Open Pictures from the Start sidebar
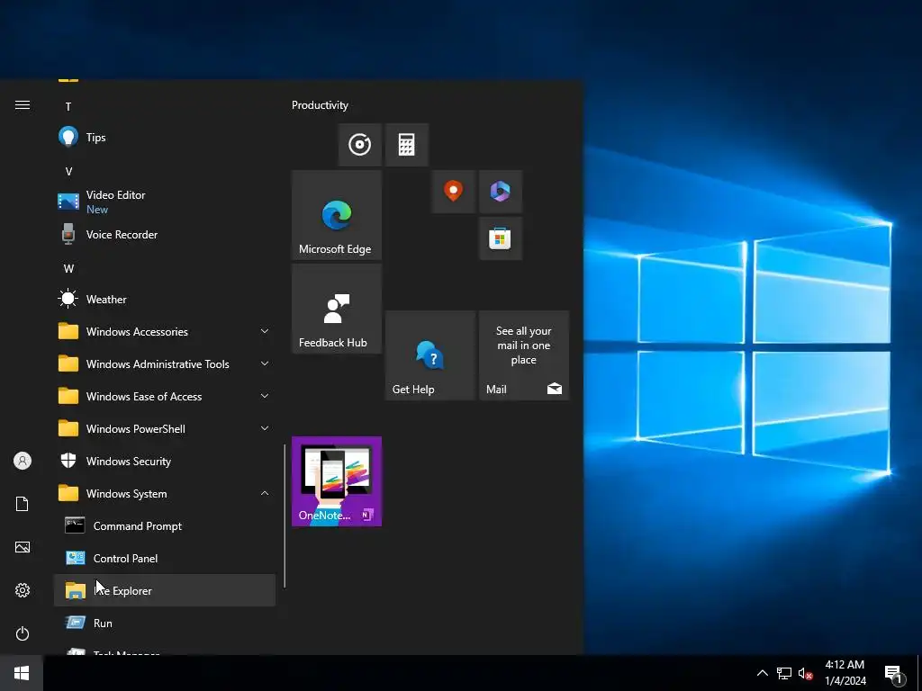 click(23, 547)
